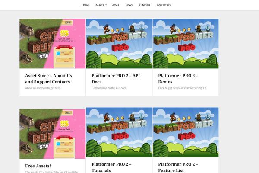
Task: Open the News page
Action: tap(129, 5)
